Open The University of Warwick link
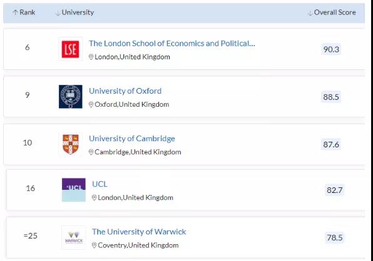 139,232
